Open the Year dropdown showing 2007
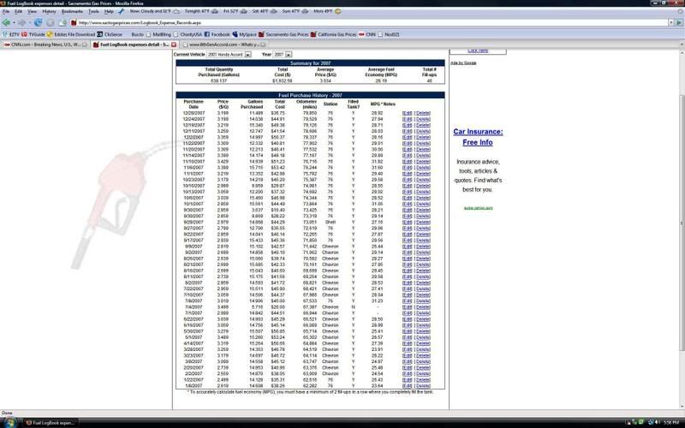 coord(283,55)
